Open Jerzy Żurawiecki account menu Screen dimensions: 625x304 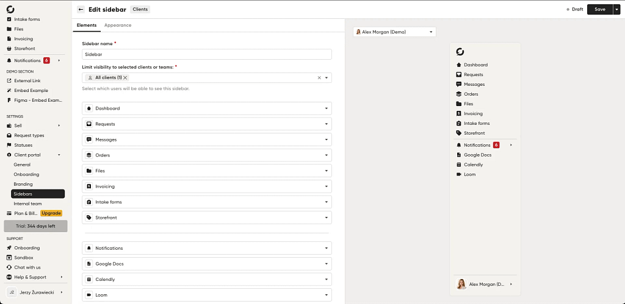(35, 292)
